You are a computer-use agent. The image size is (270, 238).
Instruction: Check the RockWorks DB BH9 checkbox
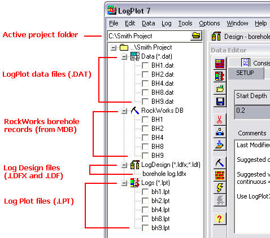[145, 156]
